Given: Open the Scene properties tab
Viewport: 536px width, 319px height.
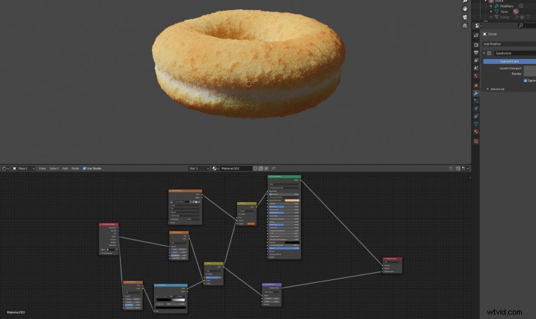Looking at the screenshot, I should (x=476, y=68).
